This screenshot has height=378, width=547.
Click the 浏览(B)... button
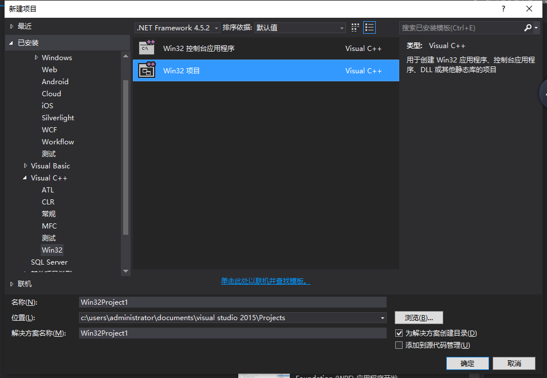tap(419, 318)
